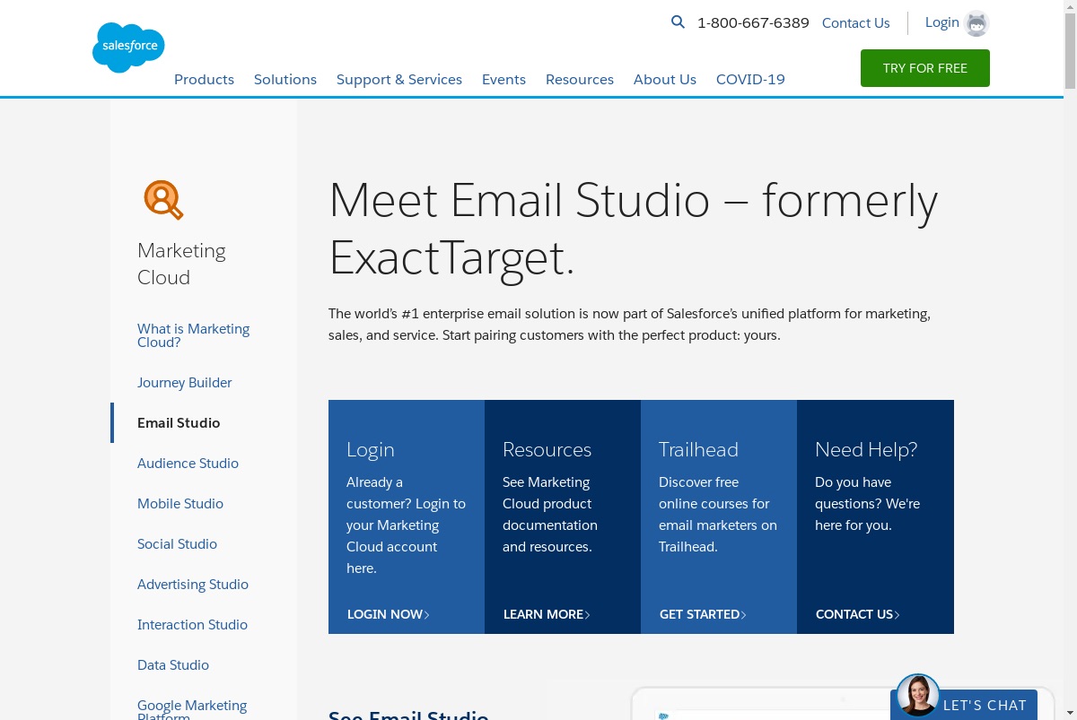Viewport: 1077px width, 720px height.
Task: Open the COVID-19 menu item
Action: [x=750, y=79]
